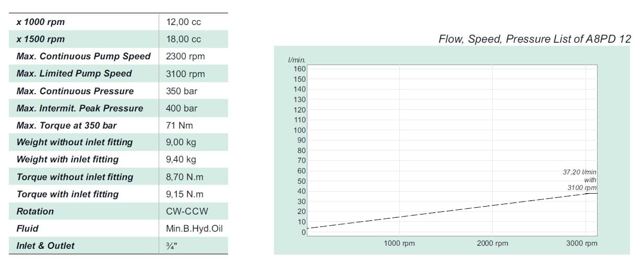The width and height of the screenshot is (643, 266).
Task: Click the 'x 1000 rpm' row label
Action: [x=41, y=22]
